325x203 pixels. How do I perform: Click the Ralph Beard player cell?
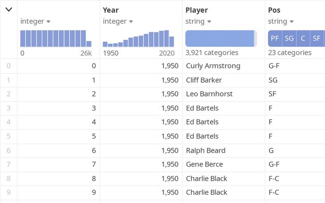tap(206, 150)
